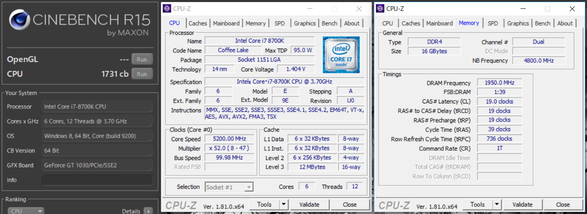Viewport: 587px width, 214px height.
Task: Run the OpenGL benchmark in Cinebench
Action: [x=142, y=59]
